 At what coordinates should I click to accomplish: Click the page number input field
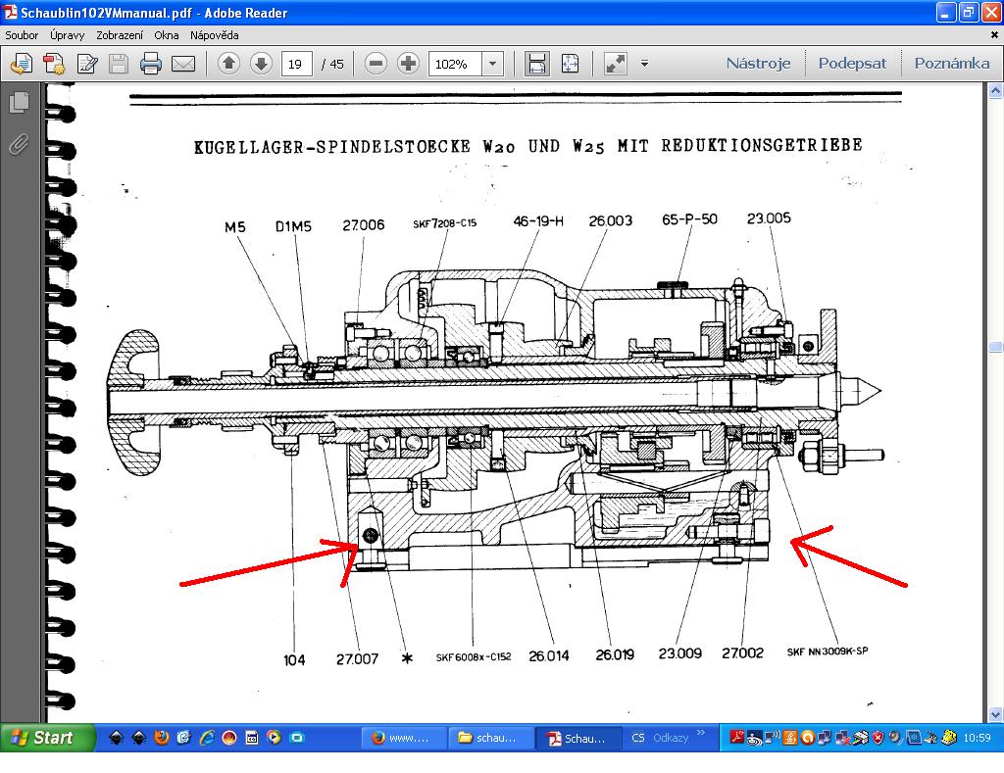point(296,64)
